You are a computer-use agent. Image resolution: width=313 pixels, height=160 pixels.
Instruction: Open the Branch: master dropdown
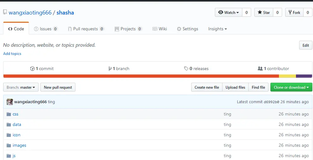tap(21, 87)
